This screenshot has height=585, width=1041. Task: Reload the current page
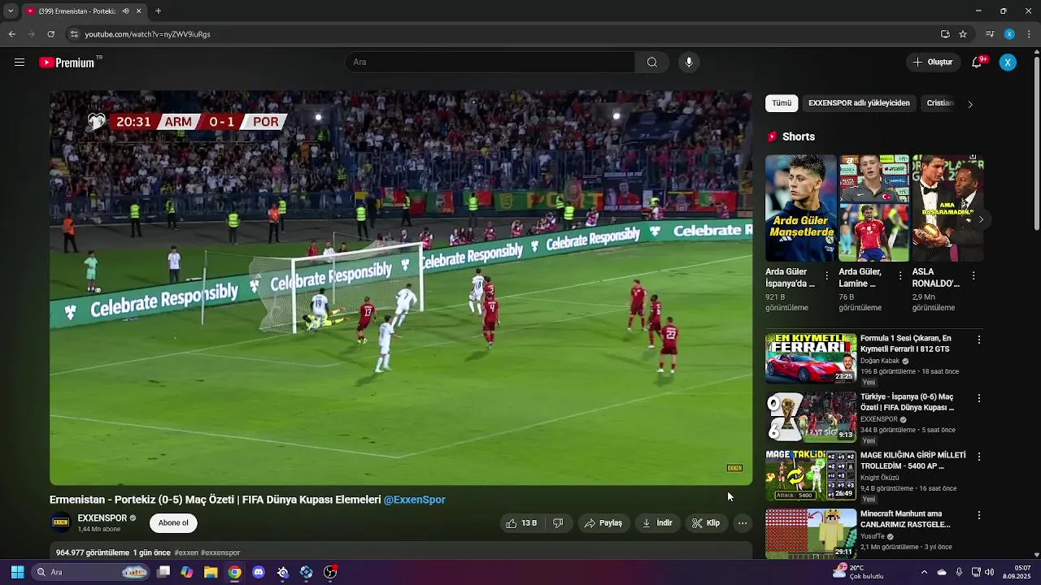(50, 34)
